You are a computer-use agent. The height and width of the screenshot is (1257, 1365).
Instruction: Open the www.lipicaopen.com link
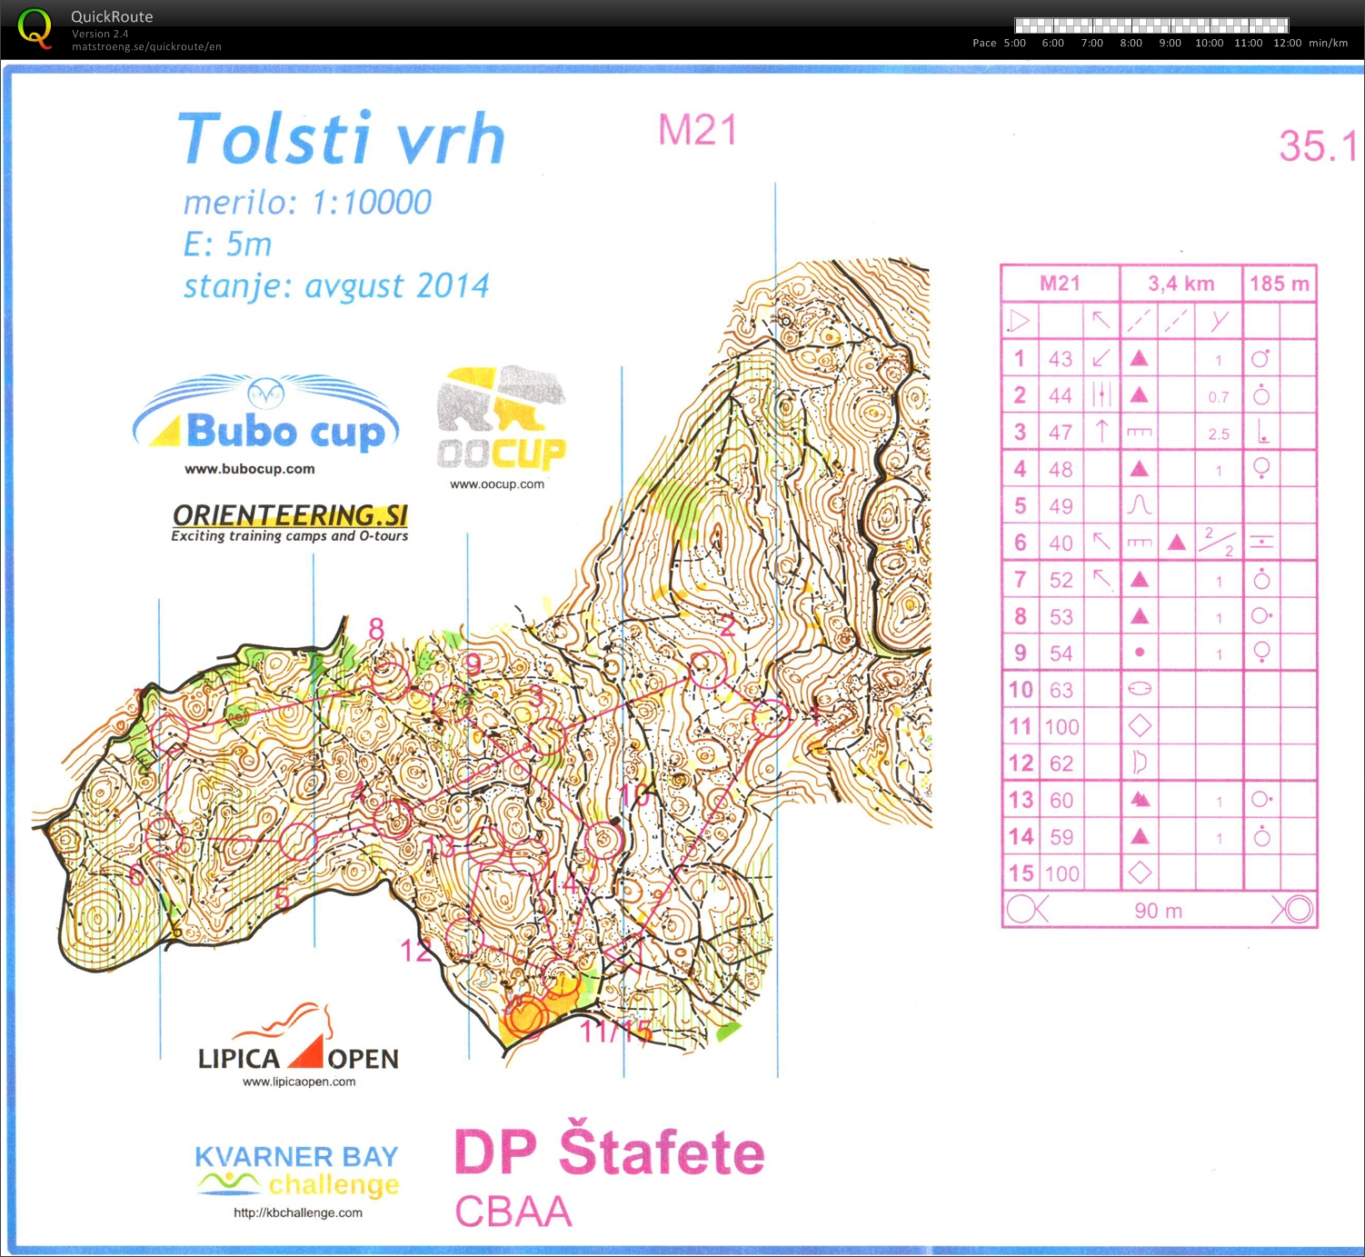pyautogui.click(x=299, y=1082)
